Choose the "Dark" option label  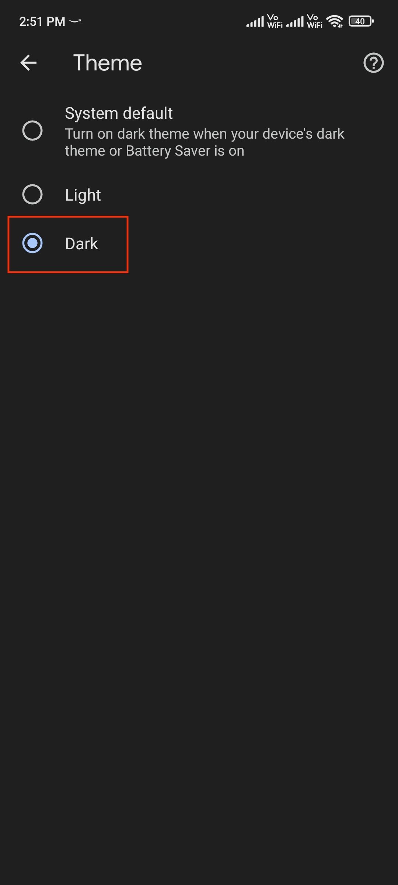81,244
